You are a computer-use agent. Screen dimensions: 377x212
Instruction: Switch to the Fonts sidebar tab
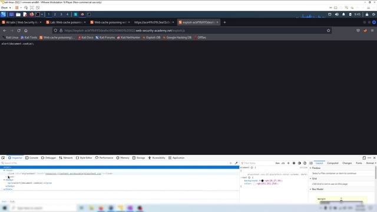(x=359, y=163)
